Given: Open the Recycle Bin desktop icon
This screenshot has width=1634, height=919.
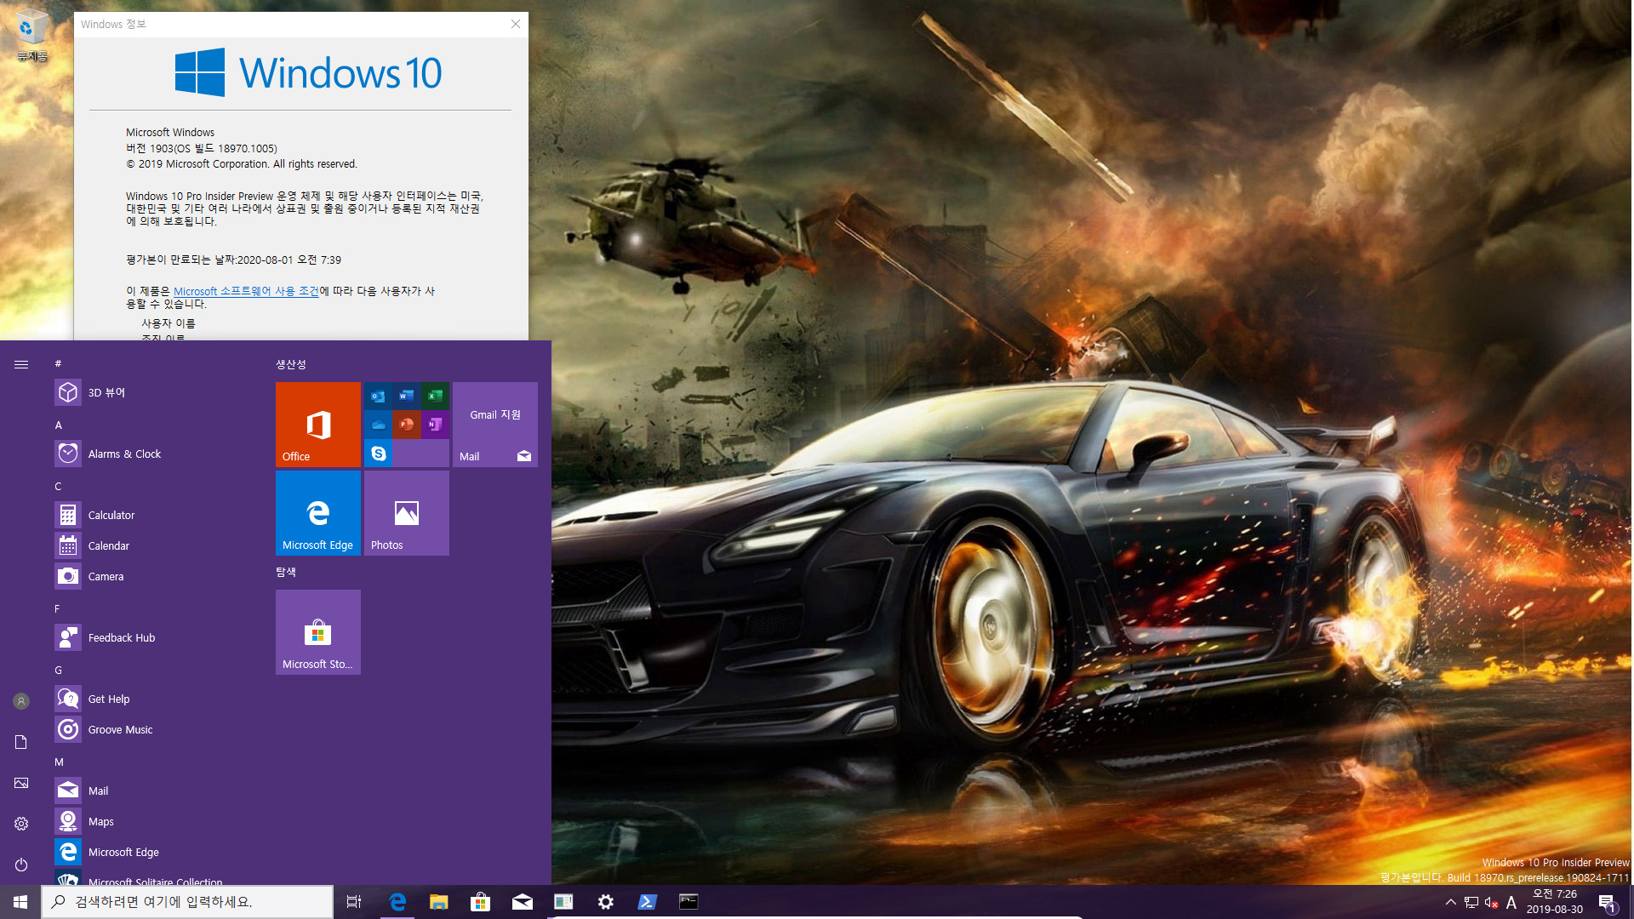Looking at the screenshot, I should 31,36.
